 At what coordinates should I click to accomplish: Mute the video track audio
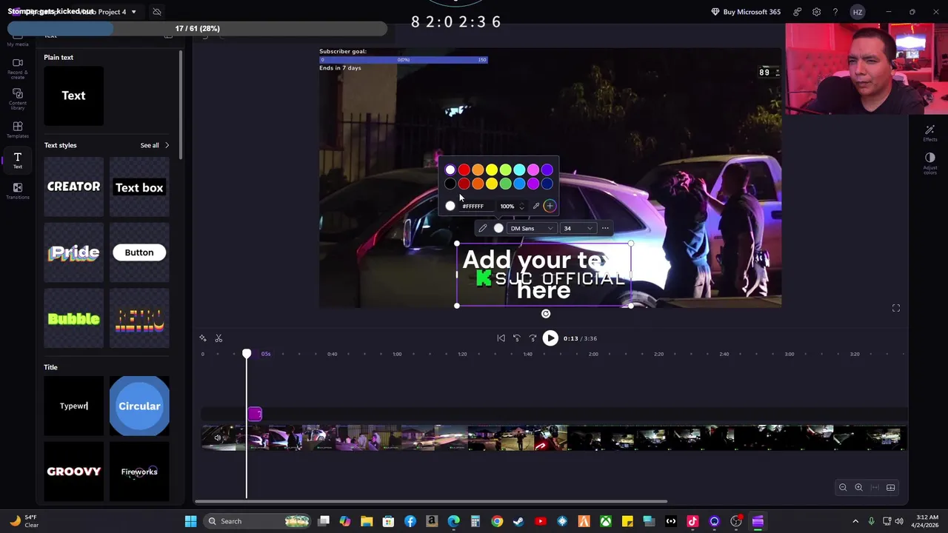[218, 438]
